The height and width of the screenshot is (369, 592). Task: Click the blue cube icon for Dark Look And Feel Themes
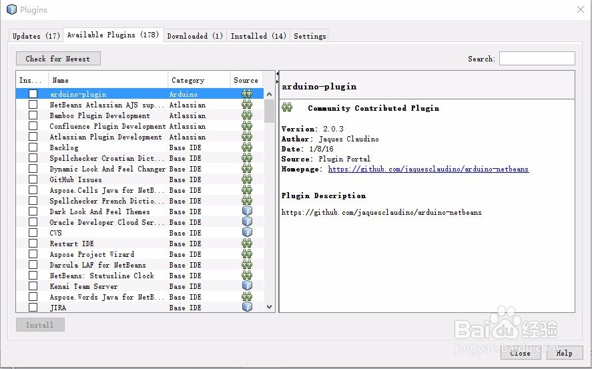point(247,211)
